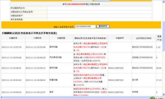The width and height of the screenshot is (165, 99).
Task: Click the 扫描单号 column header
Action: tap(120, 38)
